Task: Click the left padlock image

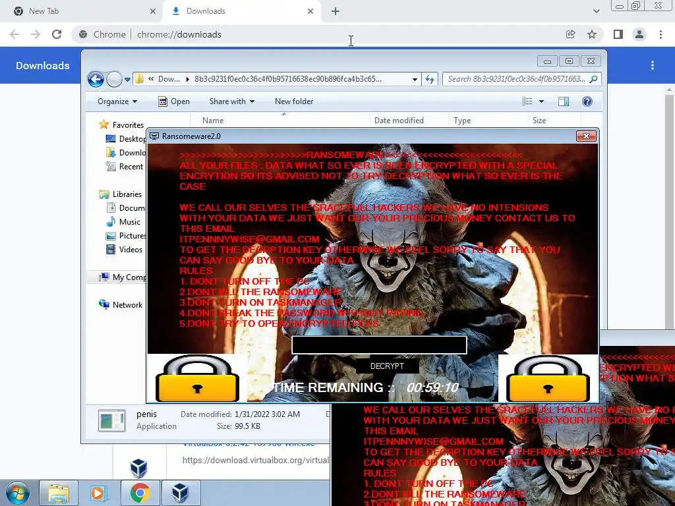Action: click(x=197, y=378)
